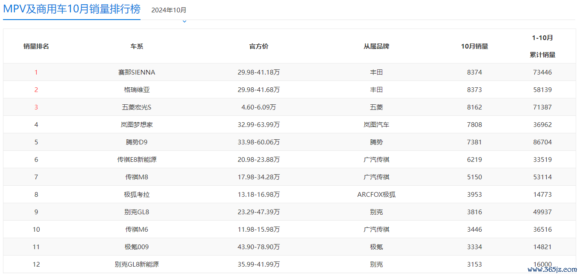Open the 极狐考拉 car series
The width and height of the screenshot is (580, 276).
137,195
